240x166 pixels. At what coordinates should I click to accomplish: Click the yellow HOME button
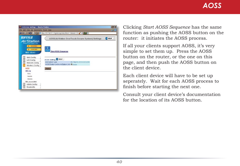[34, 46]
